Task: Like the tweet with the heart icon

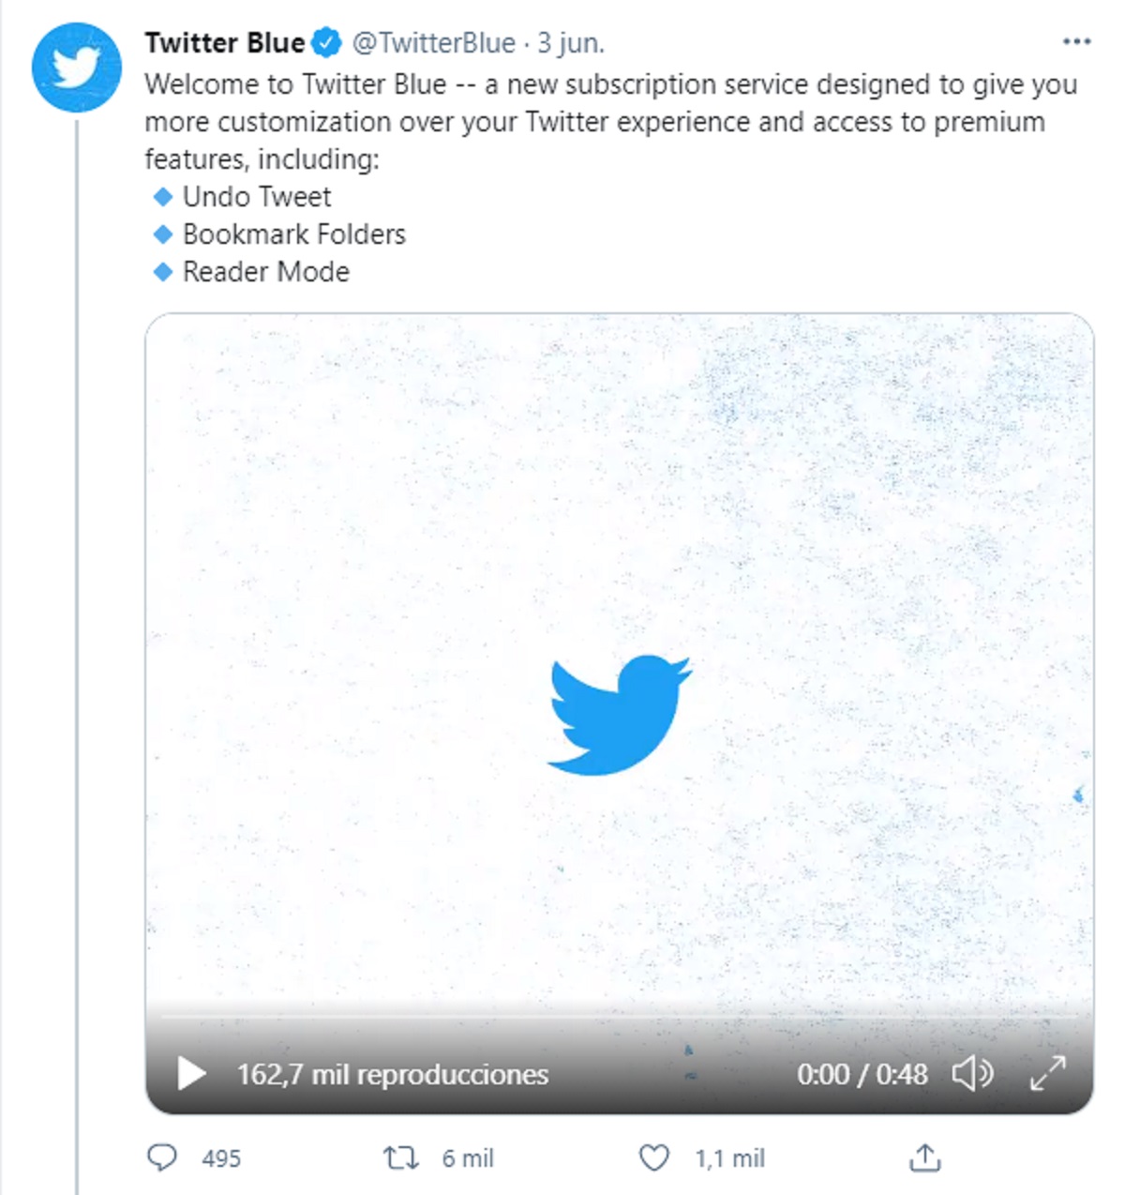Action: pos(653,1157)
